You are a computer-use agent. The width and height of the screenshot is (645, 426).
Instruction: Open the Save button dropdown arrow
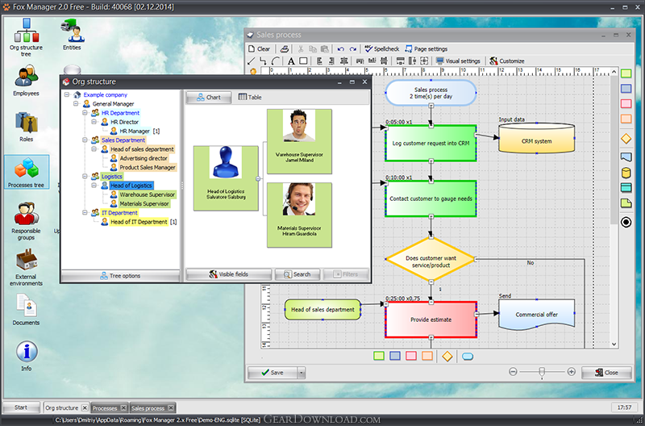coord(301,373)
